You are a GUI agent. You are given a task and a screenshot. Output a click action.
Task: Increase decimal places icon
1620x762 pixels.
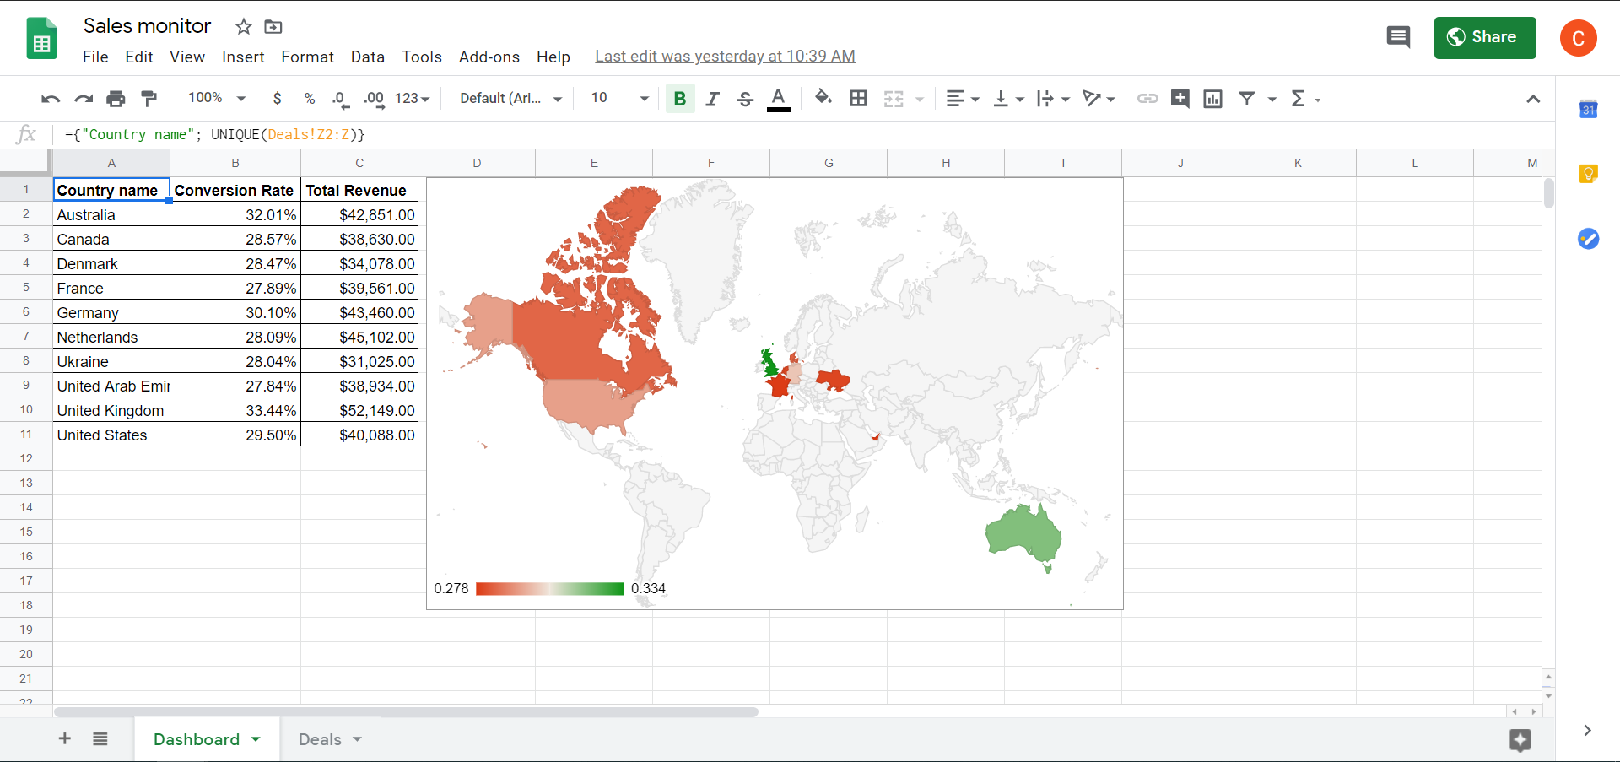pyautogui.click(x=374, y=99)
